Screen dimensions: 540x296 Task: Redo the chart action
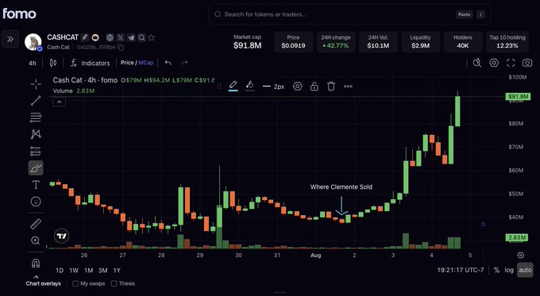pos(184,63)
